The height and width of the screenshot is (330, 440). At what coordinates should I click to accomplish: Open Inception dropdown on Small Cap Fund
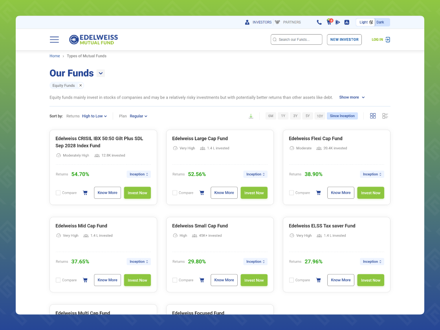coord(255,262)
